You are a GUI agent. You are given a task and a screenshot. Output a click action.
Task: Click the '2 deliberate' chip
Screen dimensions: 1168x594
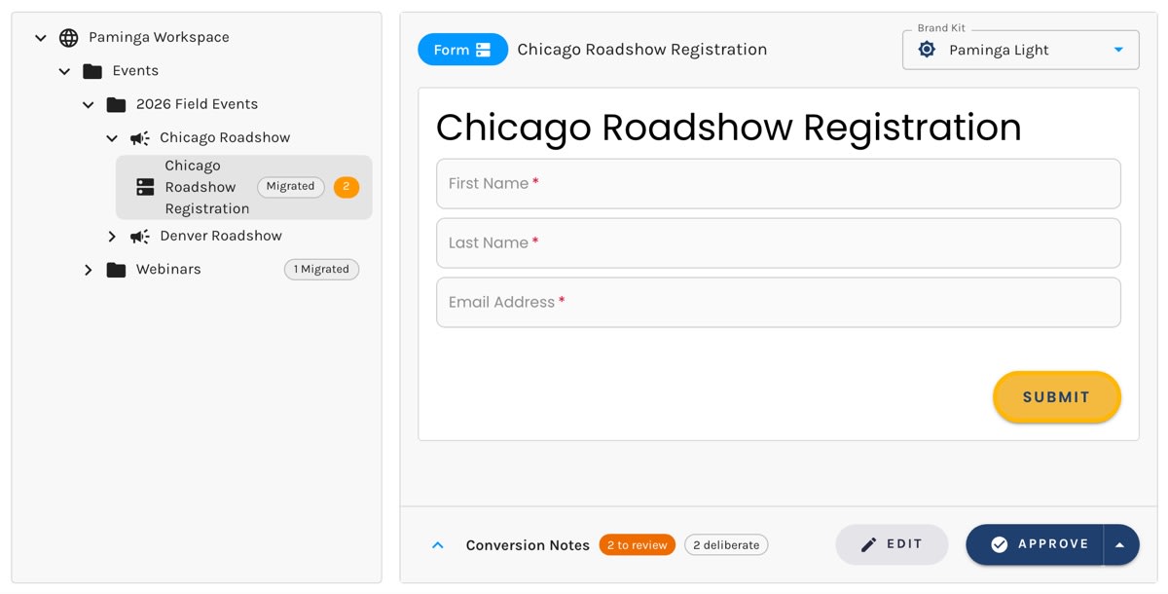pos(726,545)
